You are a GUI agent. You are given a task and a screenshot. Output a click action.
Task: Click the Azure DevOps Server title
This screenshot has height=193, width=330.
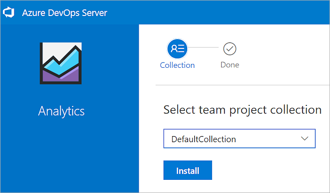(x=65, y=13)
